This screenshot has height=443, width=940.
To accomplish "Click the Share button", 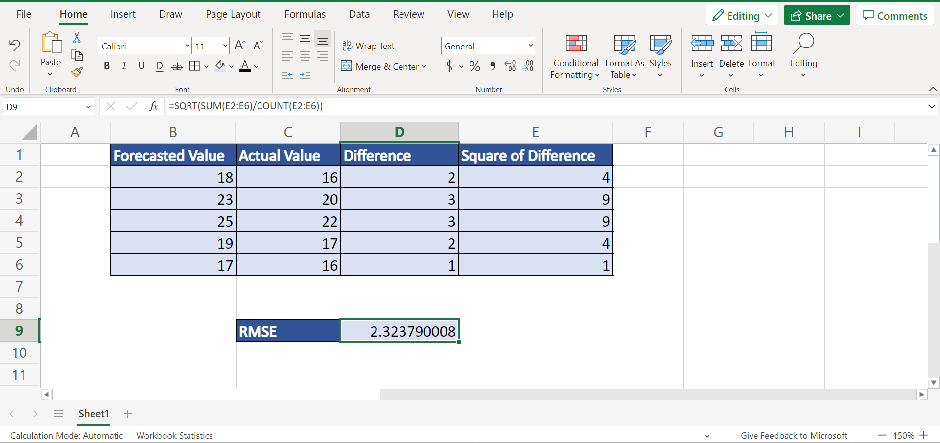I will pos(816,15).
